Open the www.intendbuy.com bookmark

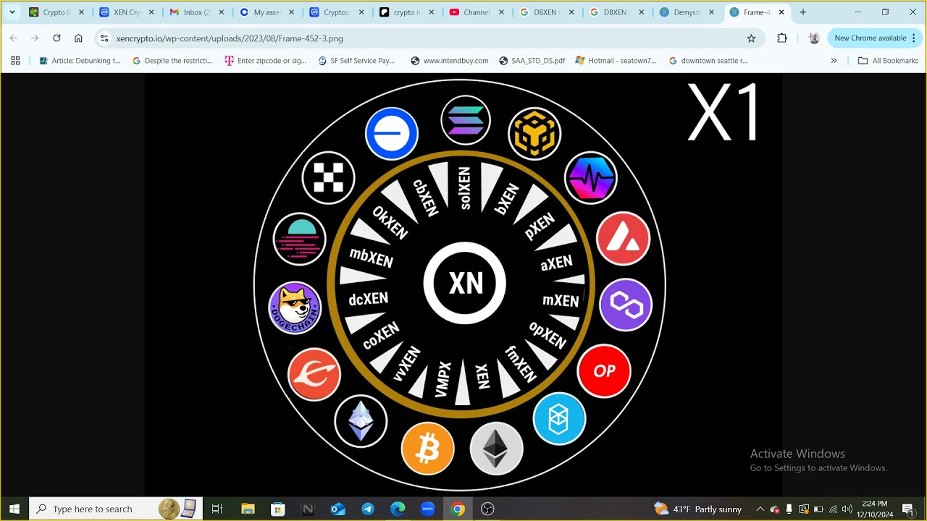pos(449,61)
